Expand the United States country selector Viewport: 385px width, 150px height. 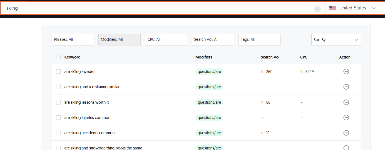[374, 8]
